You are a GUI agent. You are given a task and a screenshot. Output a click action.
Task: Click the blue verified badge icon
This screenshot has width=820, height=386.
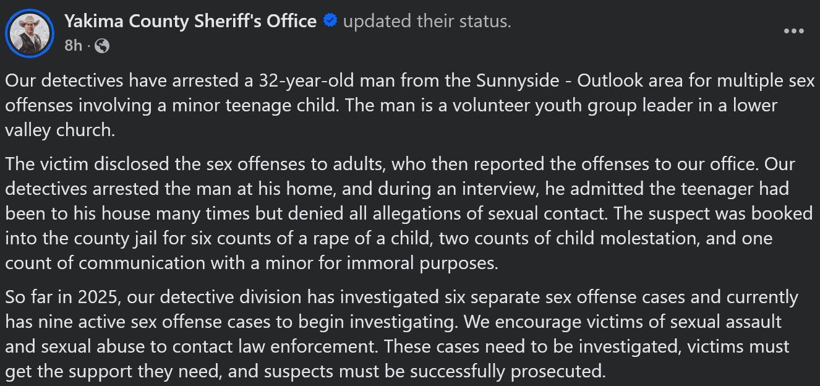coord(330,21)
